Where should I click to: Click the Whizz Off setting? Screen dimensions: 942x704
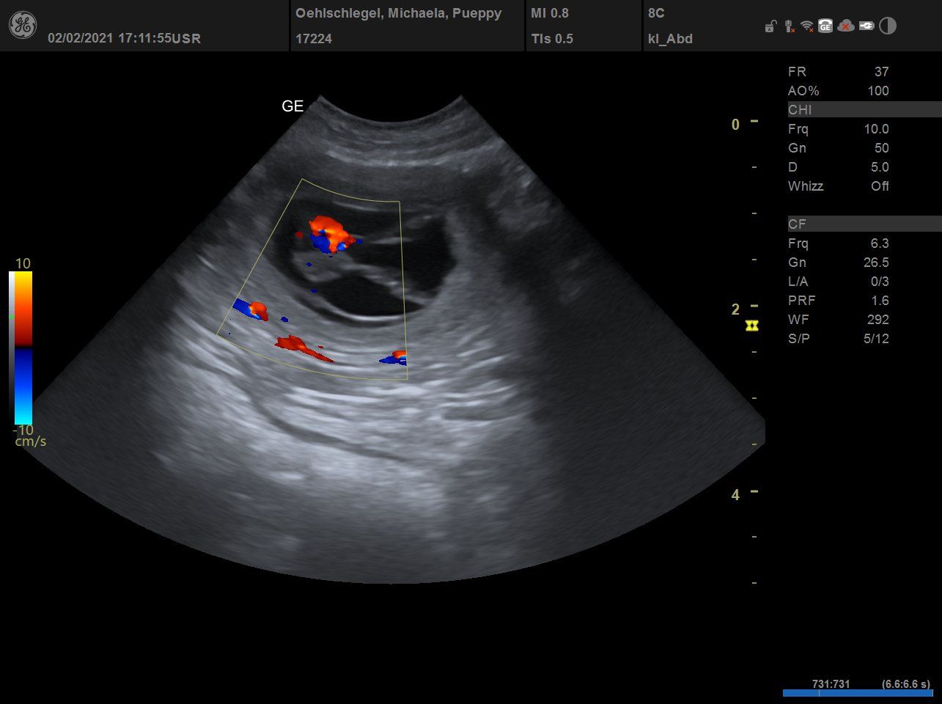click(880, 186)
